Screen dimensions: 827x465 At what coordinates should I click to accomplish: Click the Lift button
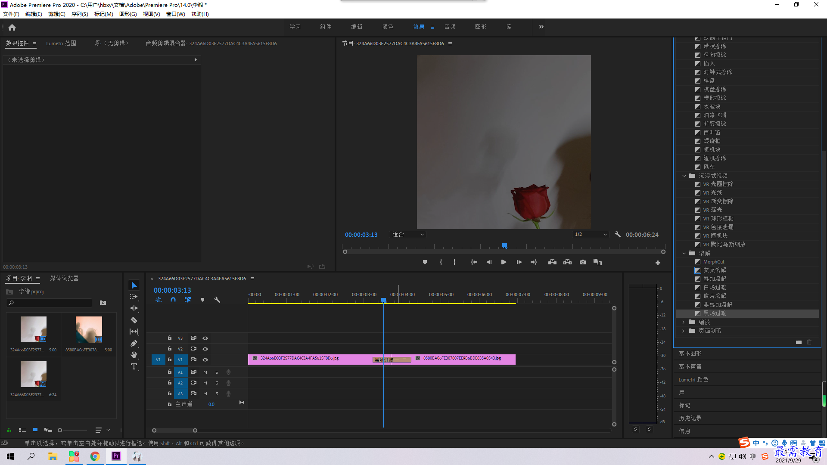tap(552, 262)
